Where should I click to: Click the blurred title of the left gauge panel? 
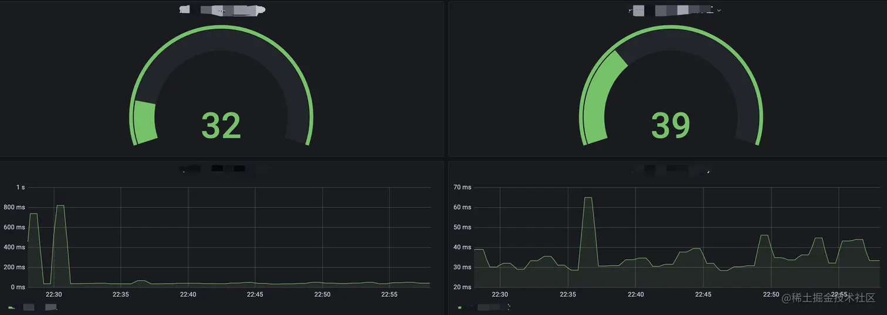[222, 9]
